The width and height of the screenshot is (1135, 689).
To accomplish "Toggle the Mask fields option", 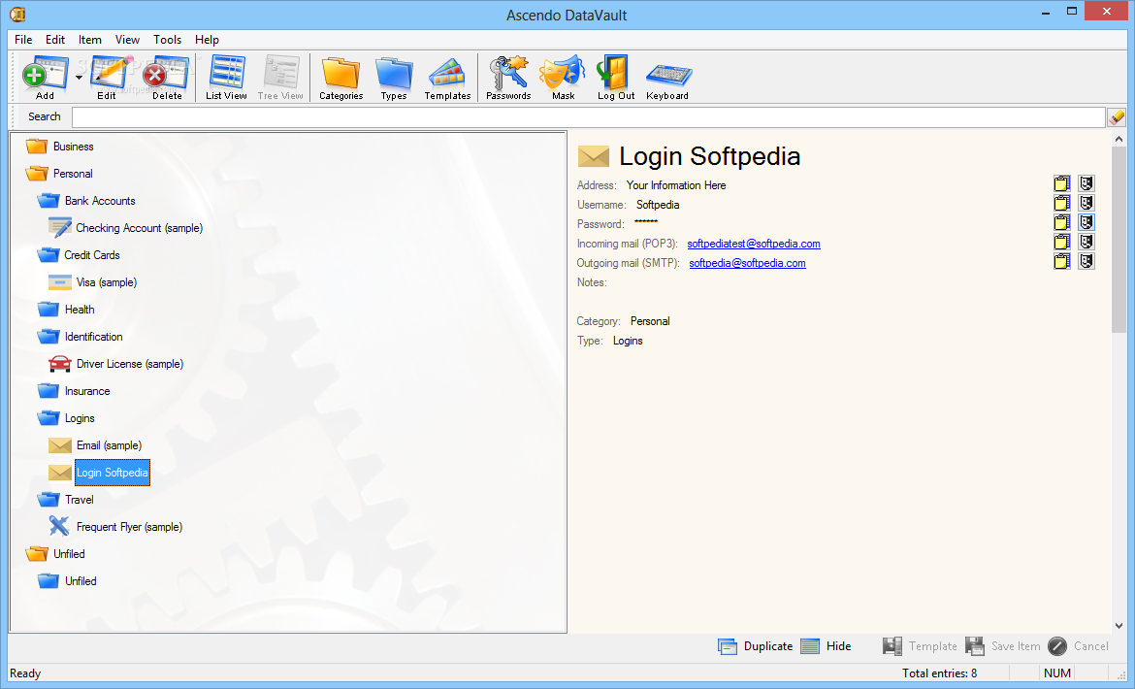I will coord(563,77).
